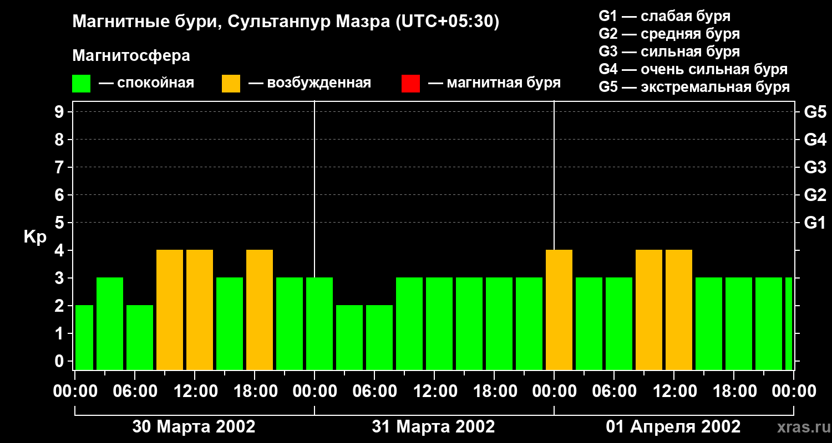Click the right-axis 'G2' level label
The image size is (832, 443).
coord(815,195)
